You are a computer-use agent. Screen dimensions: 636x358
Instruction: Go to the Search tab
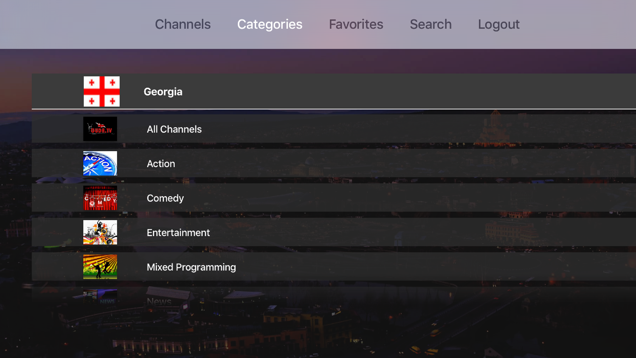431,24
